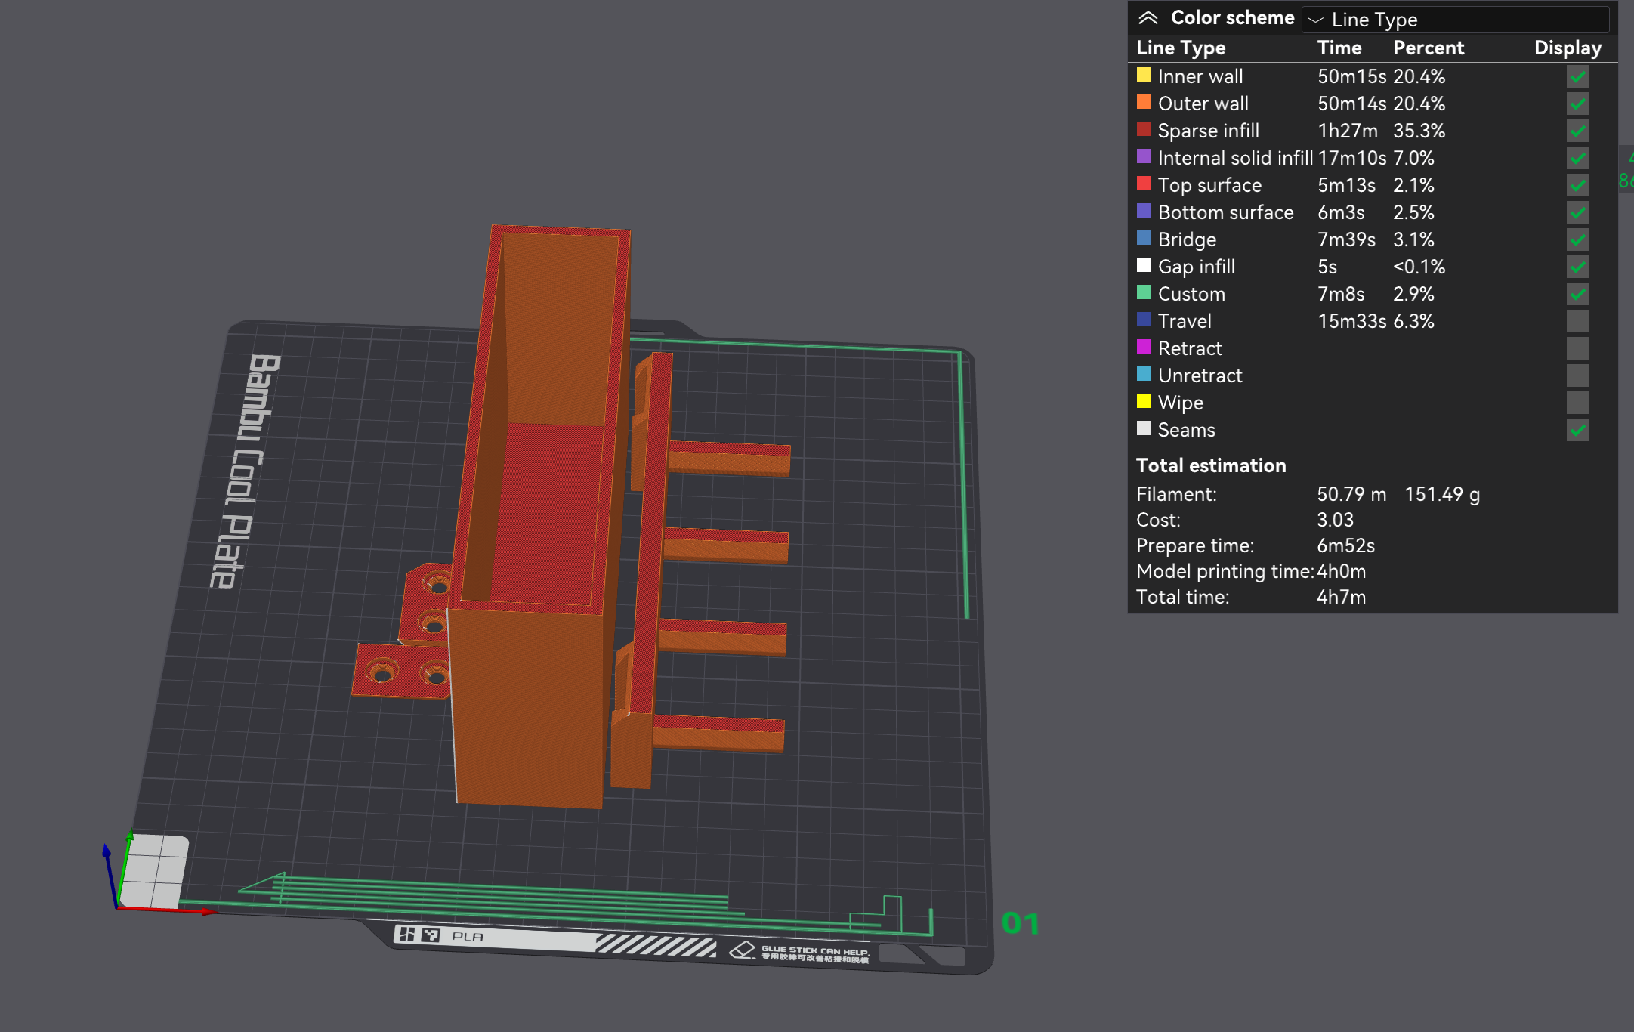
Task: Click the Model printing time 4h0m
Action: (x=1341, y=571)
